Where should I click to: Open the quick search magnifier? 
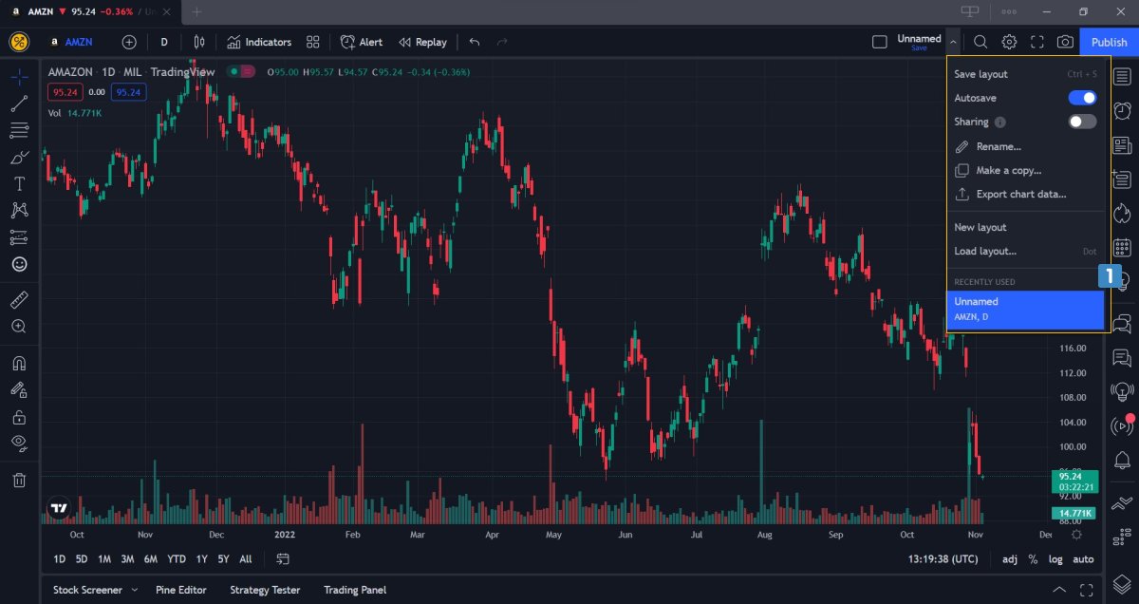pos(980,42)
